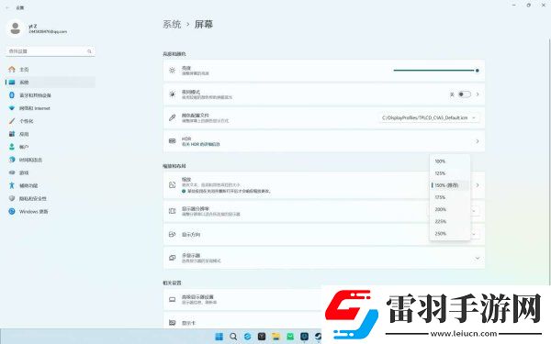Click the 系统 breadcrumb link

[x=172, y=24]
